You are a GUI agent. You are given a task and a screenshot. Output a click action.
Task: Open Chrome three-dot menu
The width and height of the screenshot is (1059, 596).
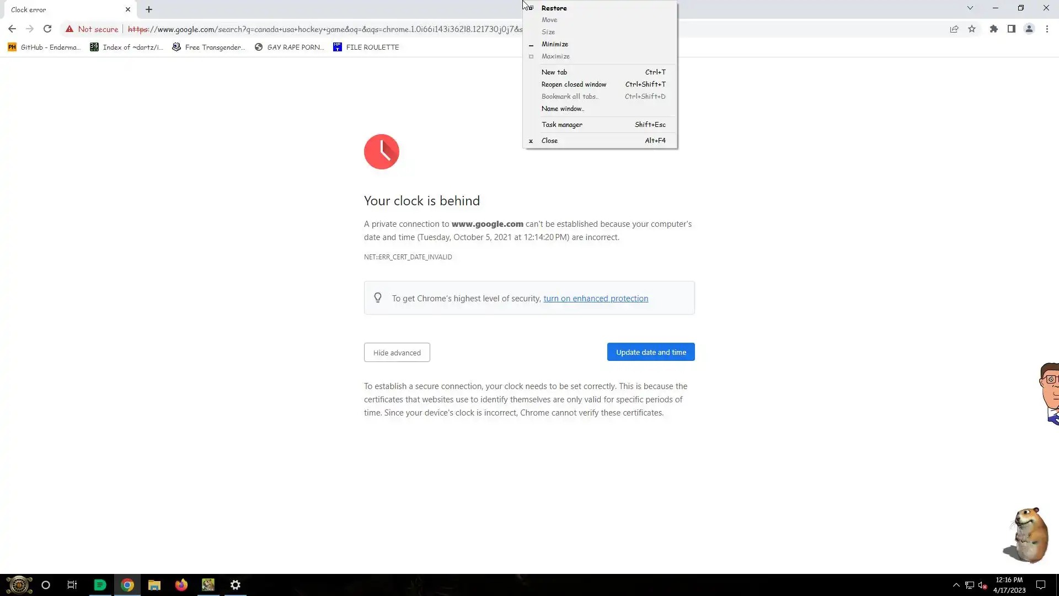[1047, 29]
